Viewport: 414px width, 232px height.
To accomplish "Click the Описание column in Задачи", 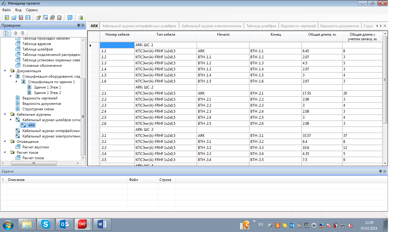I will tap(67, 180).
